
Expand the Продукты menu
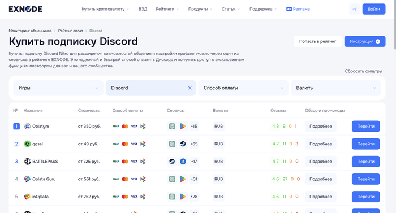pyautogui.click(x=200, y=9)
